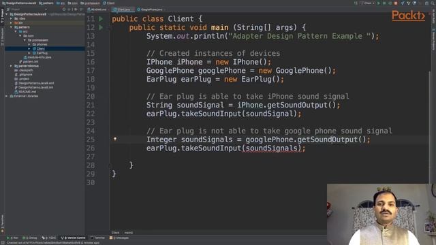The width and height of the screenshot is (436, 245).
Task: Hide the Project panel with the collapse icon
Action: tap(82, 10)
